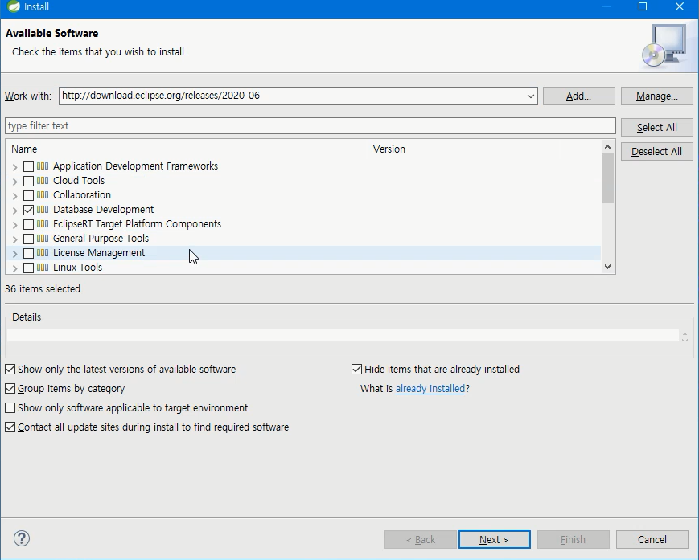Check Application Development Frameworks checkbox

tap(28, 166)
